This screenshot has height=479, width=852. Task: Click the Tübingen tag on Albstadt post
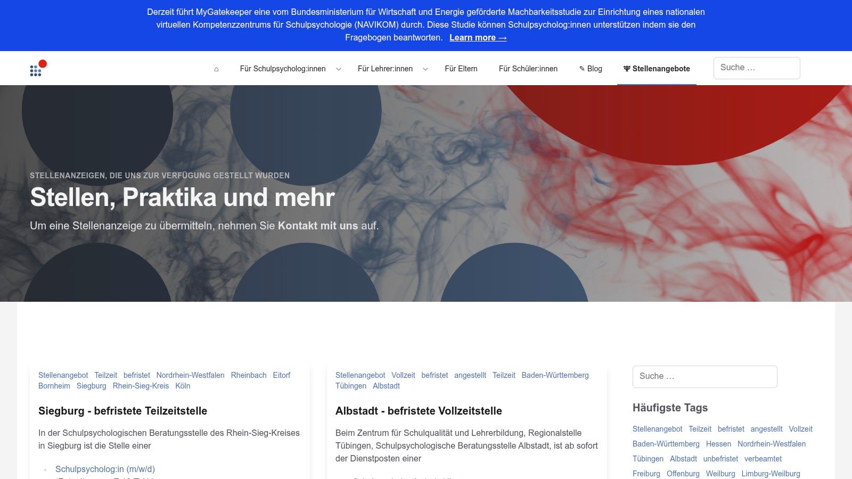click(351, 386)
